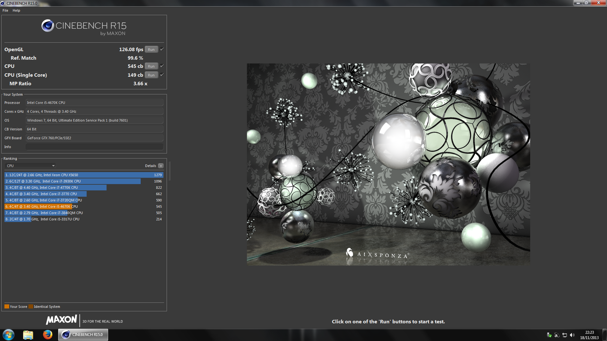
Task: Open the CPU ranking type dropdown
Action: [31, 166]
